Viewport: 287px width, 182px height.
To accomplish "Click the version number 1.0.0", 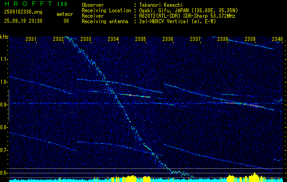I will (62, 4).
